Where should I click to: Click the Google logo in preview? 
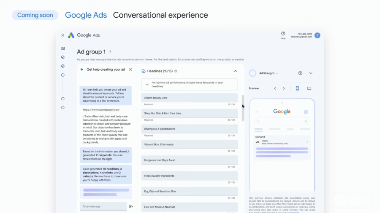pyautogui.click(x=282, y=112)
